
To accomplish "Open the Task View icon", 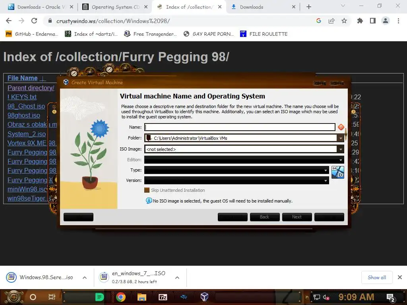I will point(52,297).
